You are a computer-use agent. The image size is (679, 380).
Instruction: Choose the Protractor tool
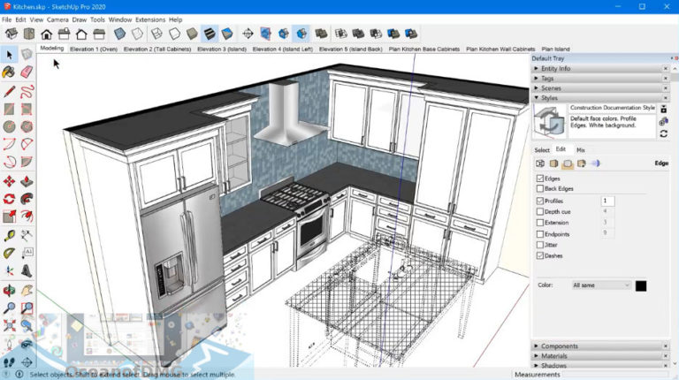tap(9, 254)
